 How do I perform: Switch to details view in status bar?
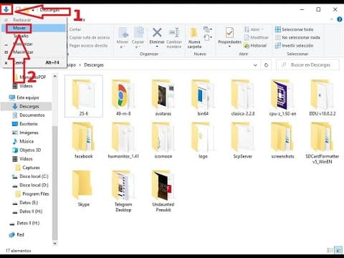pos(330,250)
